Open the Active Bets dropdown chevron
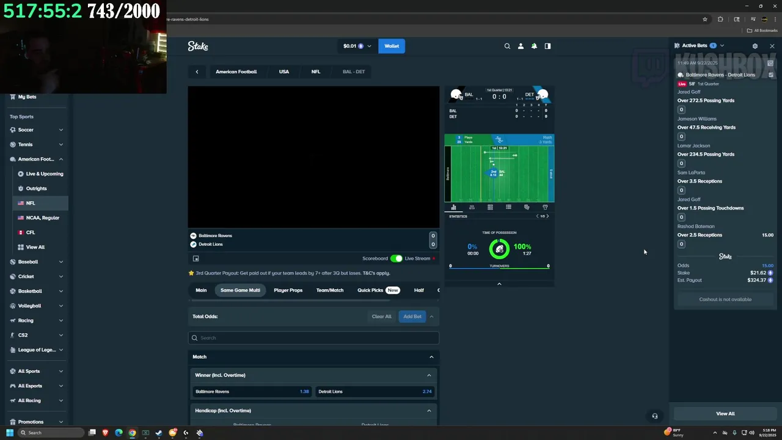The image size is (782, 440). tap(722, 46)
